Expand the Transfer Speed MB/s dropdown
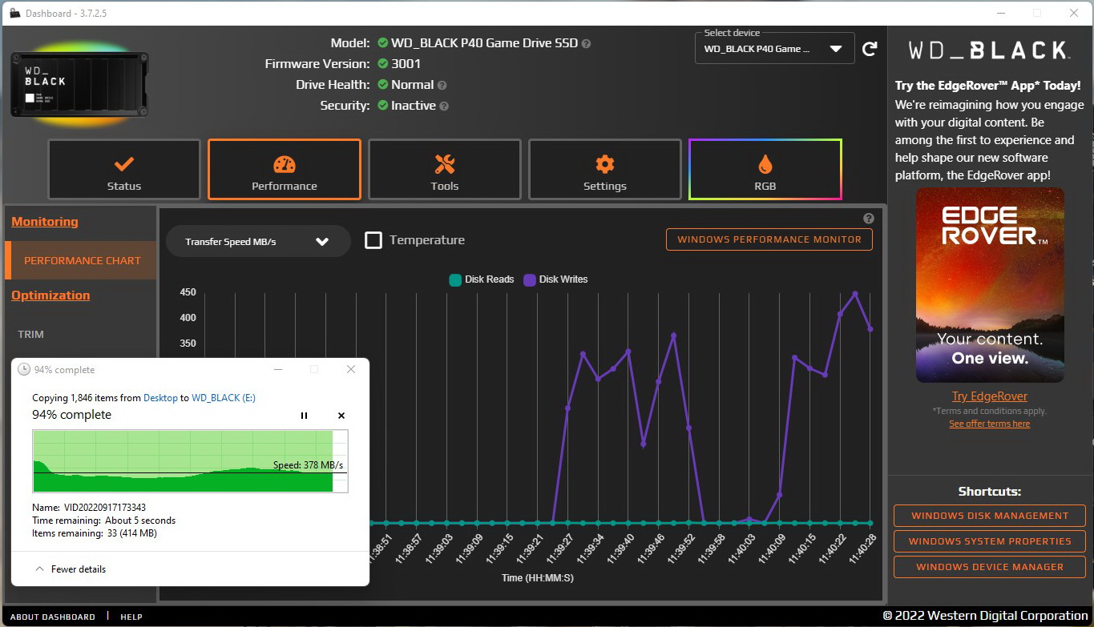Screen dimensions: 1094x627 tap(257, 241)
